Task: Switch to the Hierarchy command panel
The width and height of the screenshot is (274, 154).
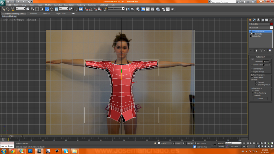Action: click(x=258, y=20)
